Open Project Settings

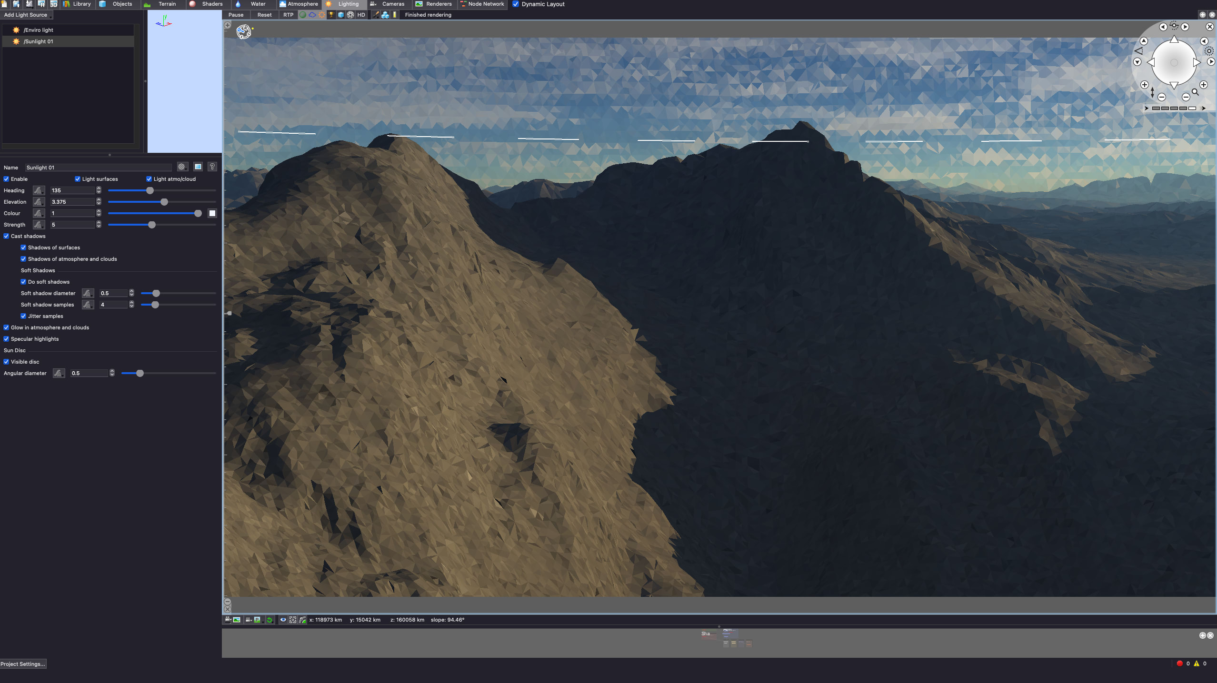[x=23, y=663]
